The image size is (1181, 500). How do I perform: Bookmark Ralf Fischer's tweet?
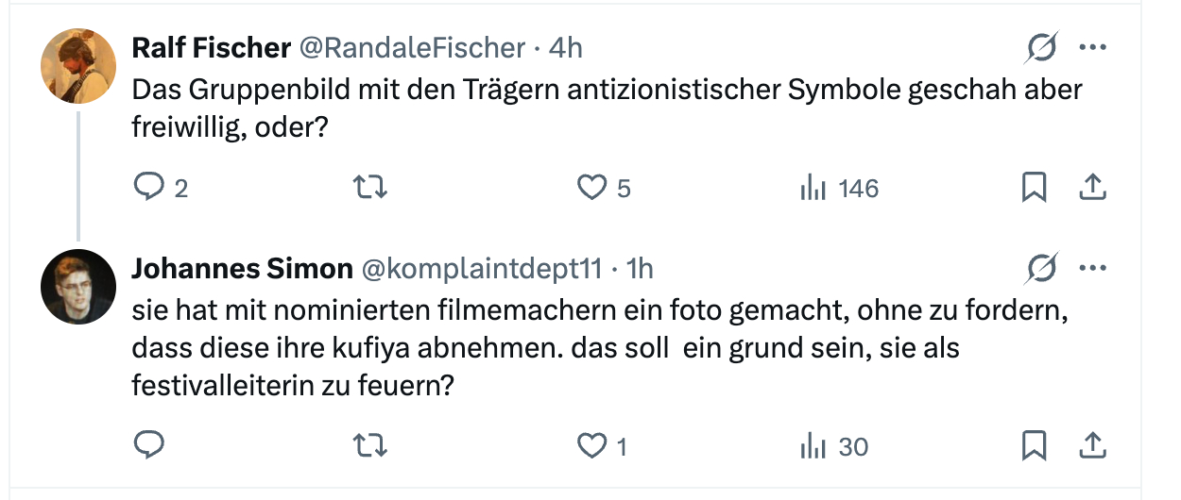pos(1035,188)
